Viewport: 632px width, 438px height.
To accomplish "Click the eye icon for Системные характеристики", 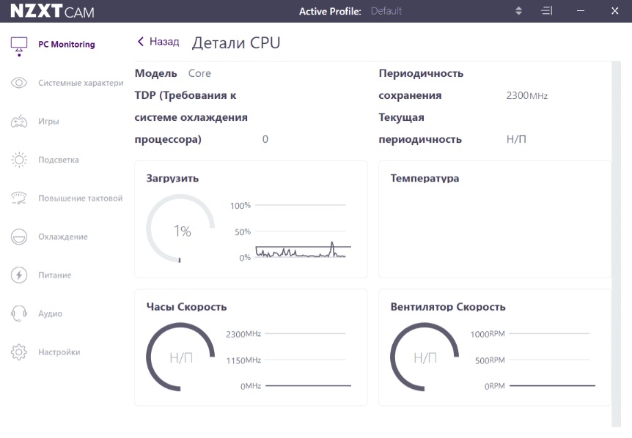I will 19,83.
